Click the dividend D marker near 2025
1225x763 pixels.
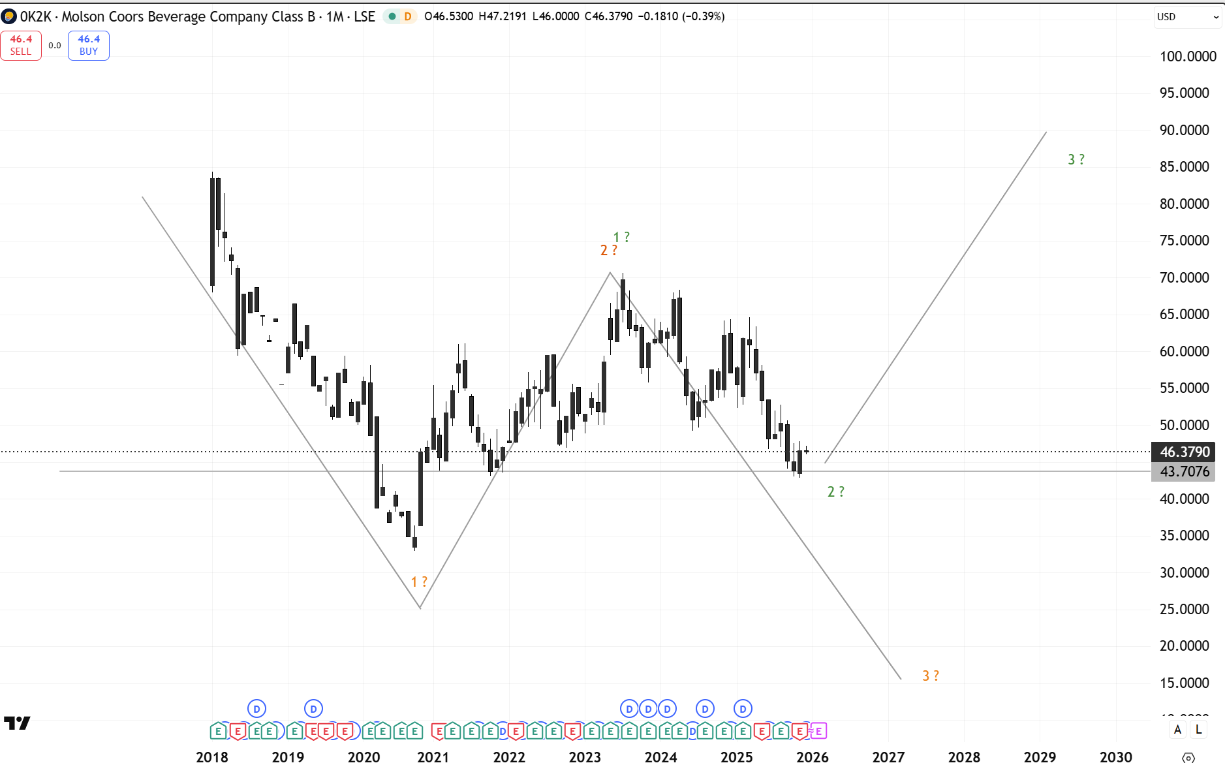[743, 709]
